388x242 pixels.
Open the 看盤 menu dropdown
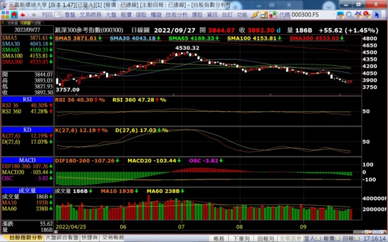(x=70, y=15)
